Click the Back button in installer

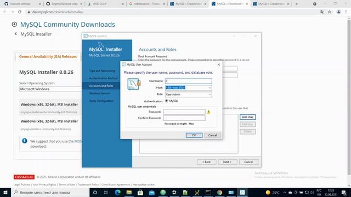point(206,162)
